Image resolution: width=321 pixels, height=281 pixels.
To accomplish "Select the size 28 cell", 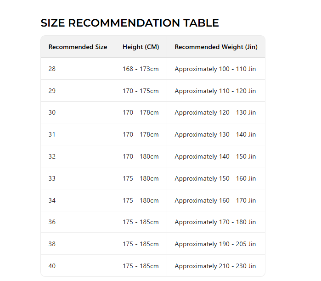I will coord(52,69).
